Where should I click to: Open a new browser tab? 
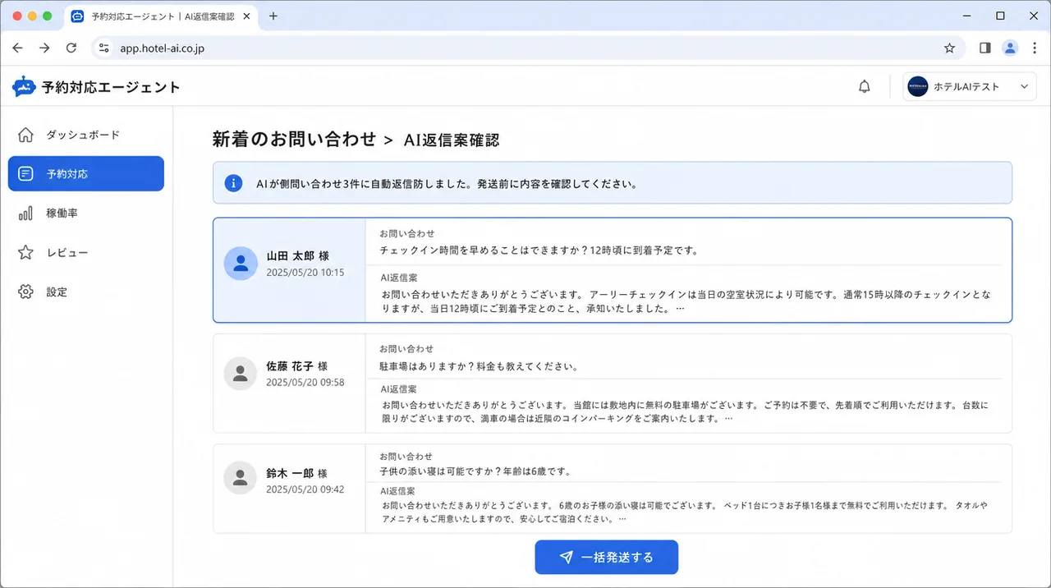coord(273,16)
